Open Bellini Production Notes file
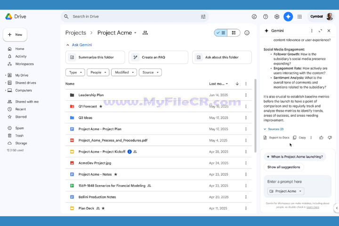Viewport: 339px width, 226px height. (97, 197)
